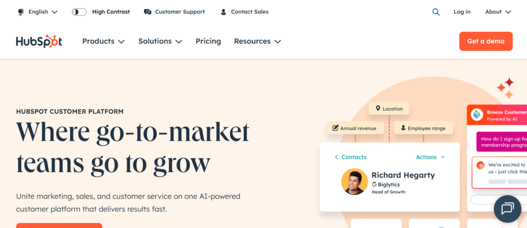527x228 pixels.
Task: Click the HubSpot logo
Action: pos(39,42)
